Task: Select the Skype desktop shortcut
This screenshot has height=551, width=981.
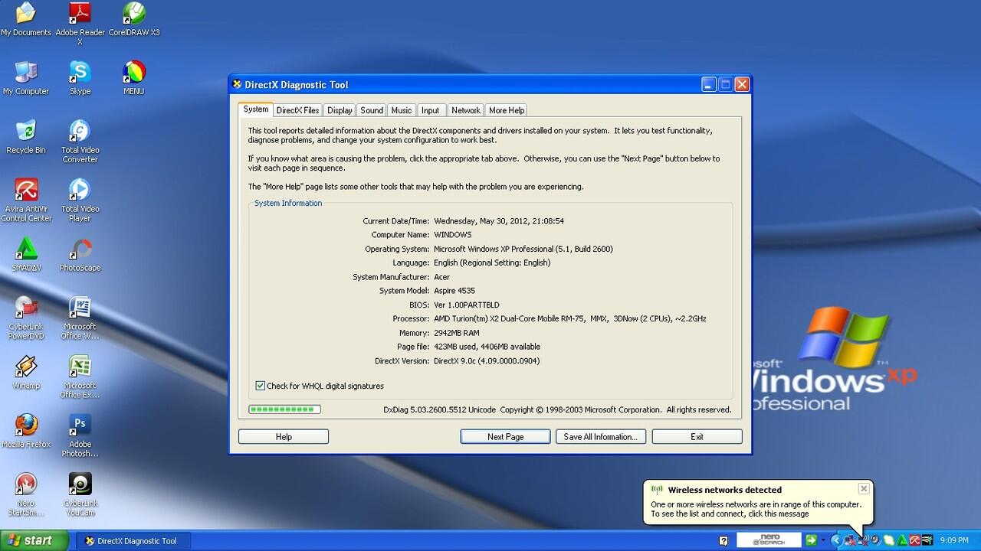Action: (80, 78)
